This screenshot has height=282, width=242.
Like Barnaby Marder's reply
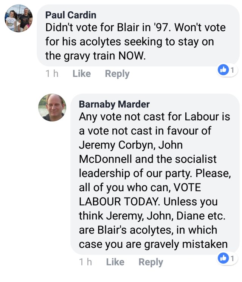[x=115, y=262]
